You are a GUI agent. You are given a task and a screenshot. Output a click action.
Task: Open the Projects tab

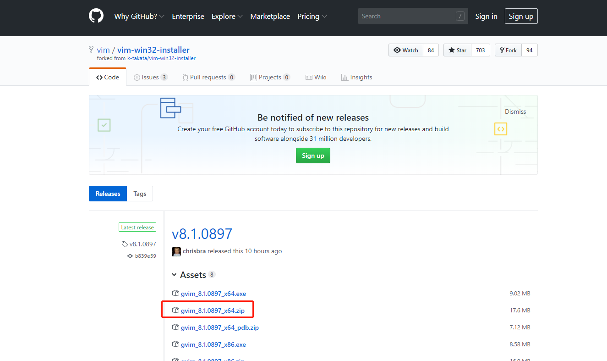(x=270, y=77)
